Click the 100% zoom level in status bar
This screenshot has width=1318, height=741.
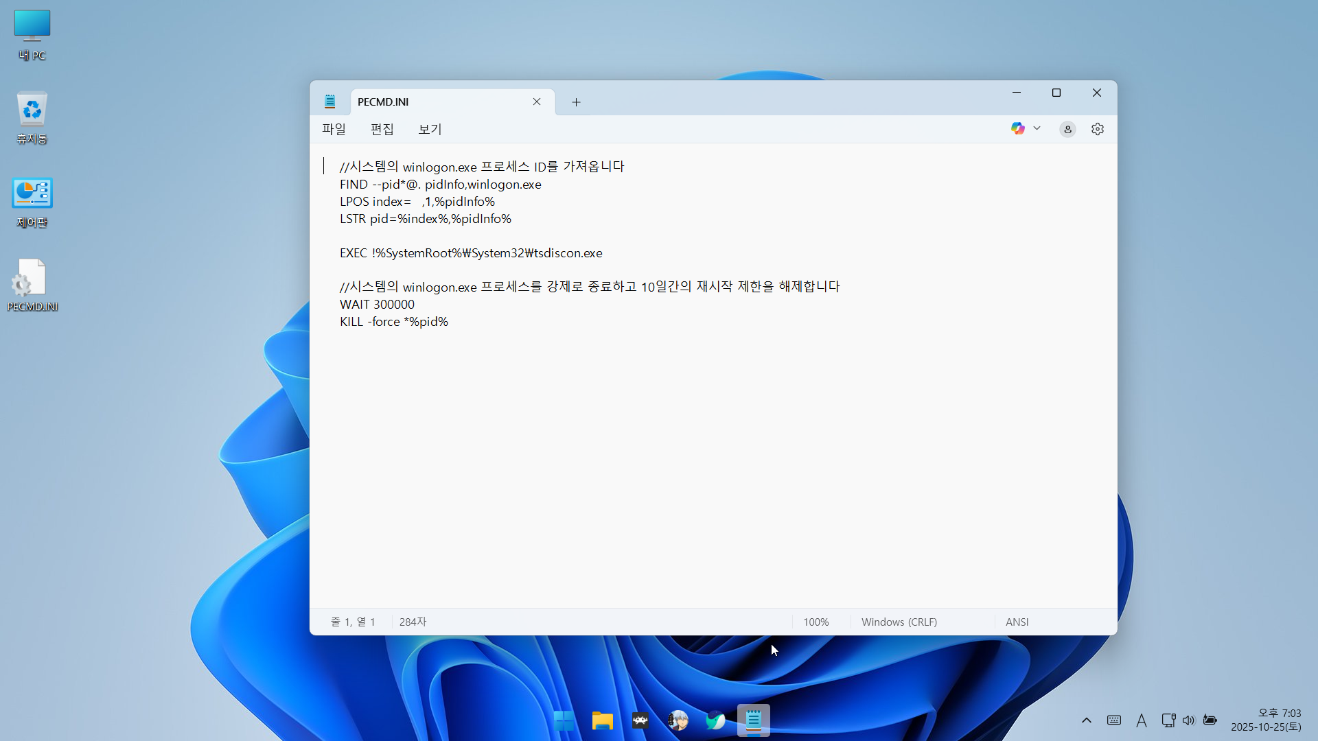click(816, 622)
